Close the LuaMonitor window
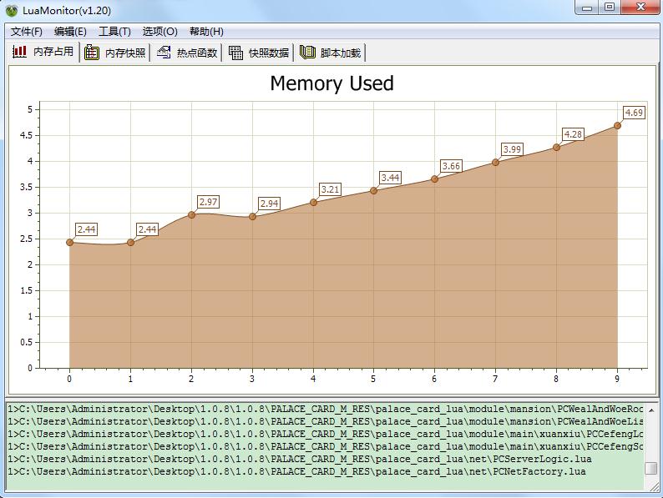 (641, 8)
